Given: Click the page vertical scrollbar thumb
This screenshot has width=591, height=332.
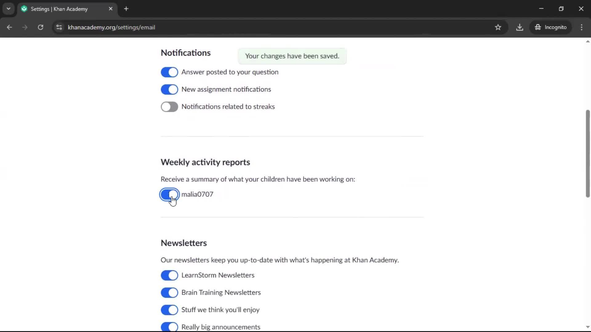Looking at the screenshot, I should click(x=588, y=153).
